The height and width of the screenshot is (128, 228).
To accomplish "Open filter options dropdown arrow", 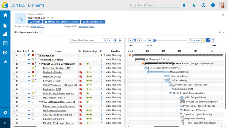I will click(110, 40).
